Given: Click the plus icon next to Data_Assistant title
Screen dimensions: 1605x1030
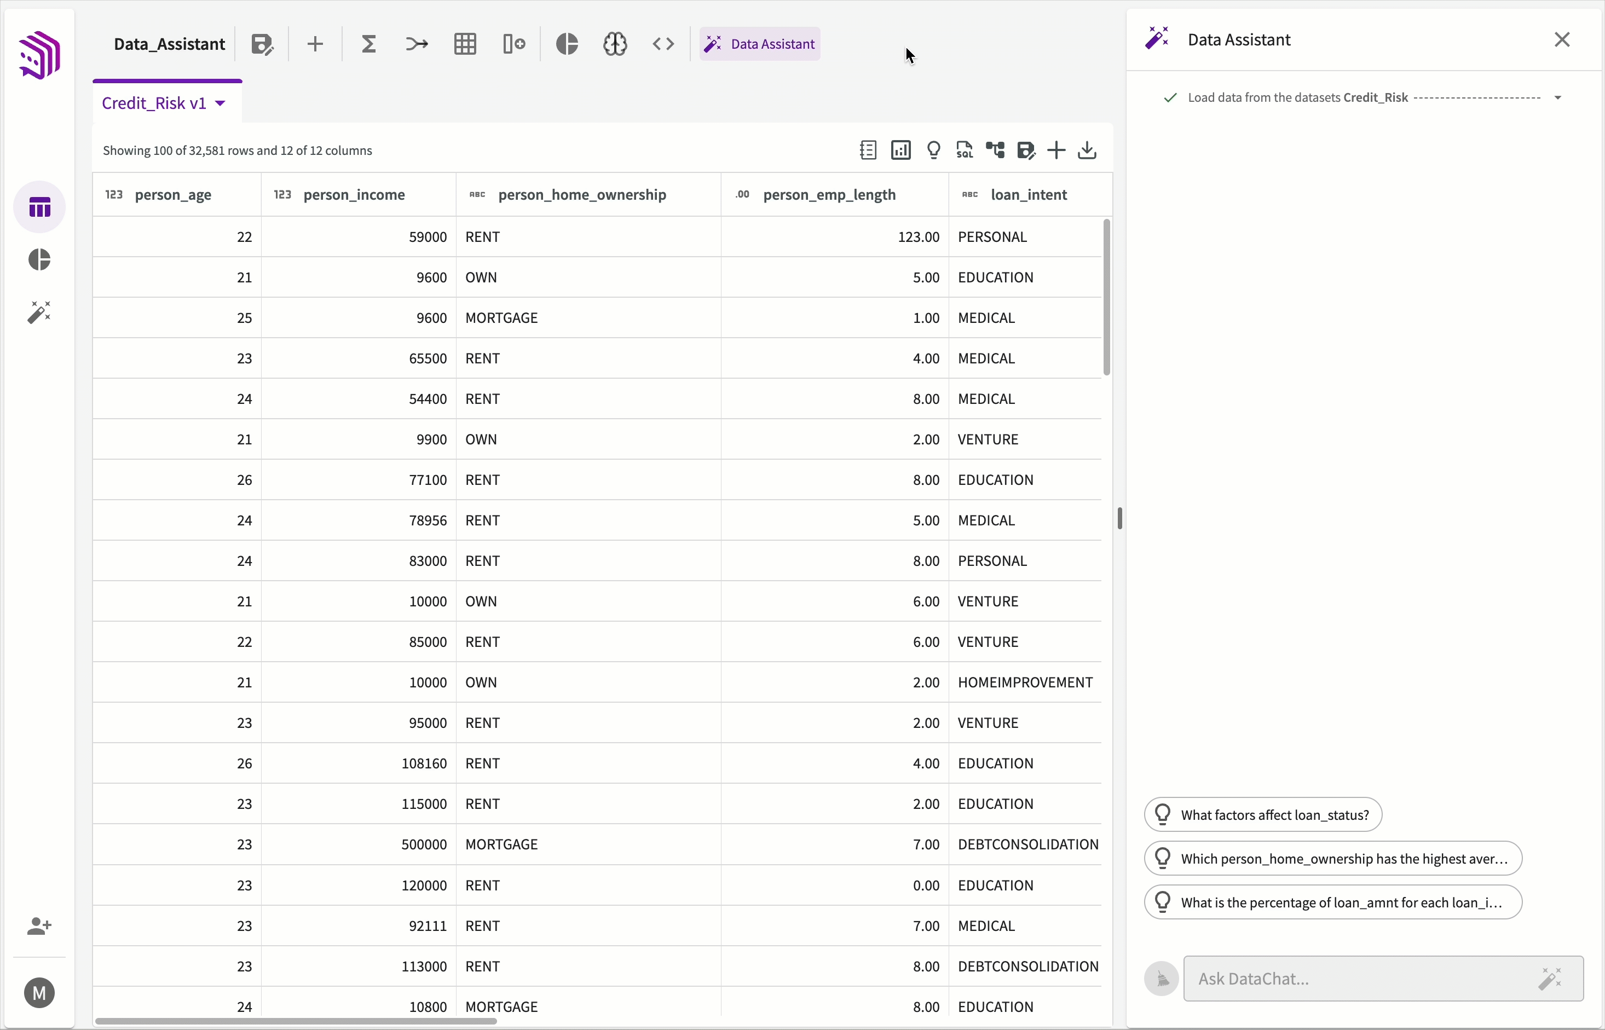Looking at the screenshot, I should click(x=315, y=44).
